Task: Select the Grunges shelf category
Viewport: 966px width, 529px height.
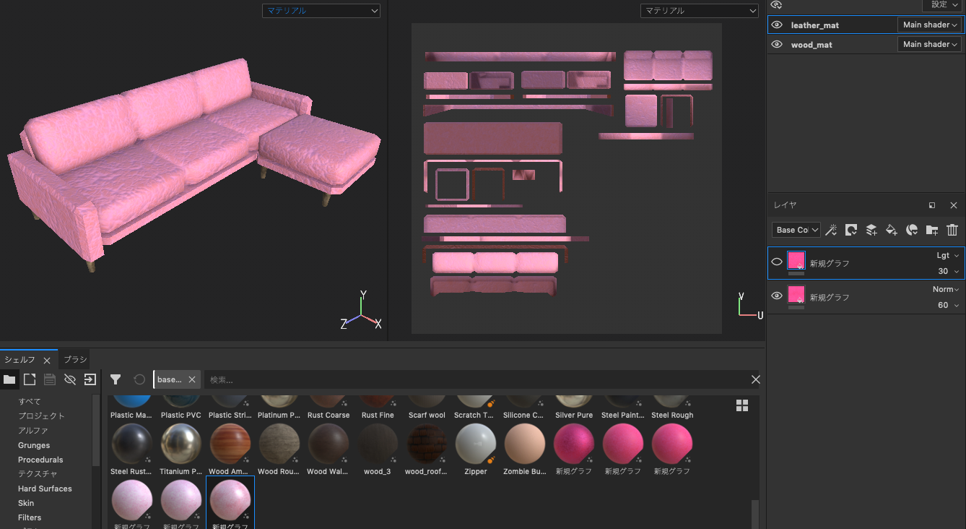Action: (x=34, y=445)
